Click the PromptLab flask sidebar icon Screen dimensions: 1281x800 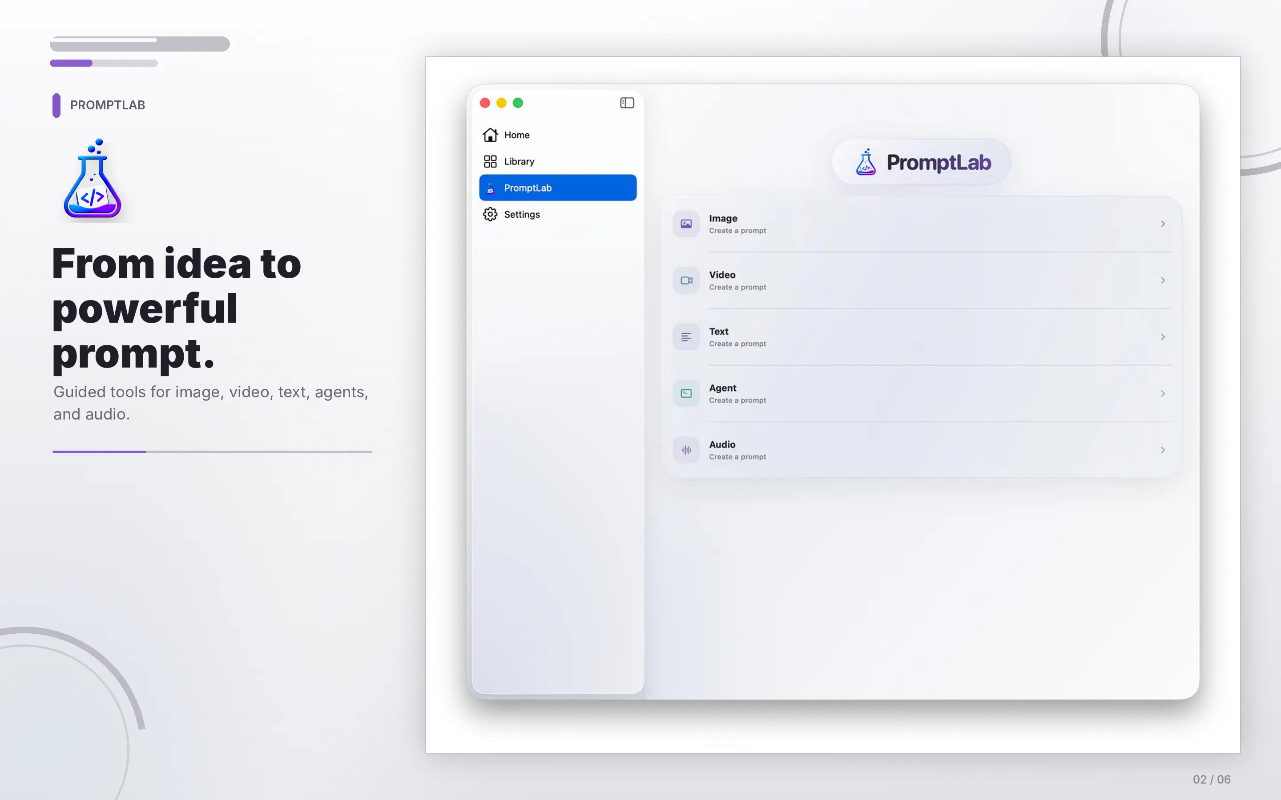pos(490,188)
